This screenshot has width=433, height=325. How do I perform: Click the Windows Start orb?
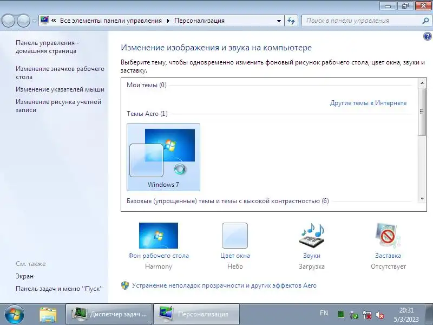tap(15, 314)
